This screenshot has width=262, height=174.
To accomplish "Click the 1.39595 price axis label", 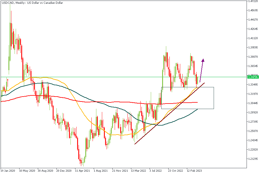I will [252, 48].
